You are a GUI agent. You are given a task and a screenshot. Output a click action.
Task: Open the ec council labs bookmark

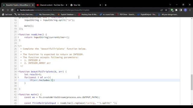point(107,14)
